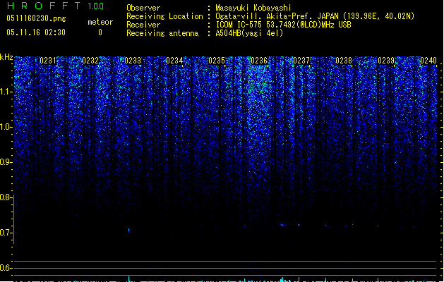
Task: Click the 0233 time marker
Action: [x=133, y=61]
